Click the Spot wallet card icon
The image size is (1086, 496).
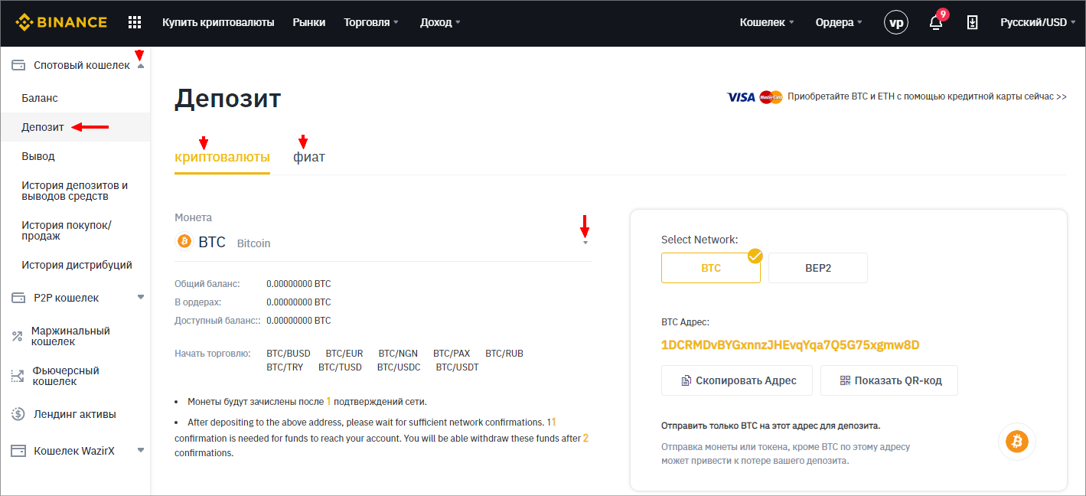[x=19, y=65]
